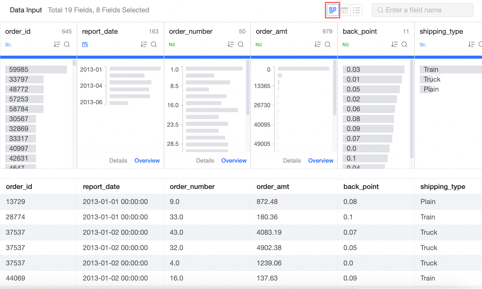Image resolution: width=482 pixels, height=289 pixels.
Task: Click the 28774 order_id table cell
Action: [15, 217]
